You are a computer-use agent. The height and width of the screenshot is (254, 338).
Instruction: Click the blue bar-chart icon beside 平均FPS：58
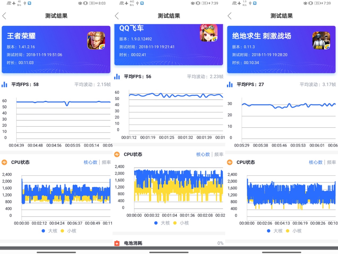click(5, 84)
